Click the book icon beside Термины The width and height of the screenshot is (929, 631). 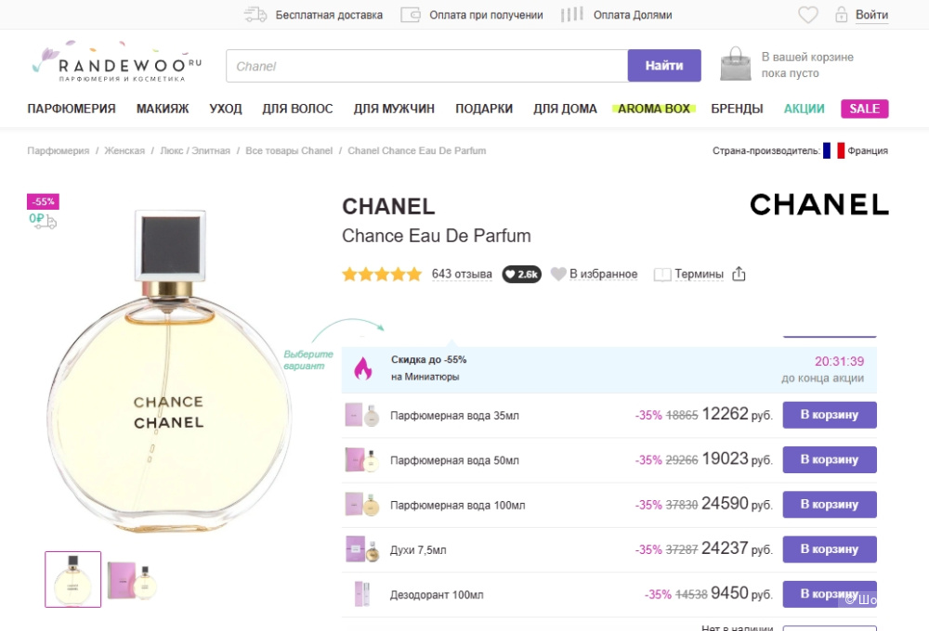(x=663, y=274)
